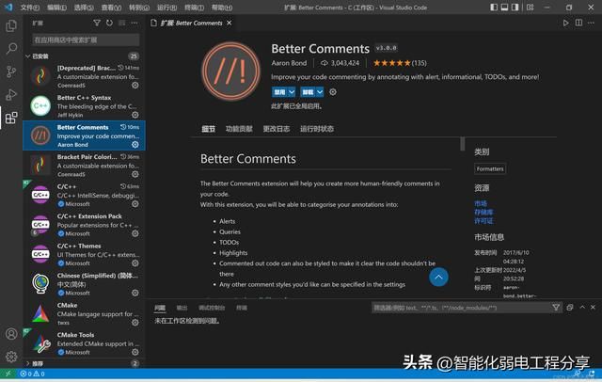
Task: Click the filter extensions funnel icon
Action: pyautogui.click(x=97, y=23)
